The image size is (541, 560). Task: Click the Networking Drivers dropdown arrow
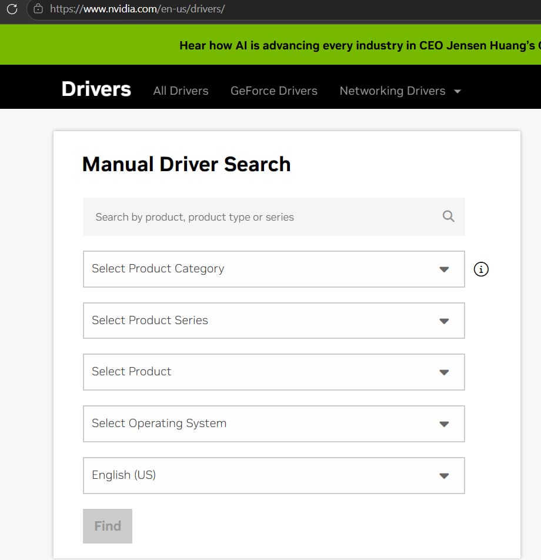click(x=457, y=91)
